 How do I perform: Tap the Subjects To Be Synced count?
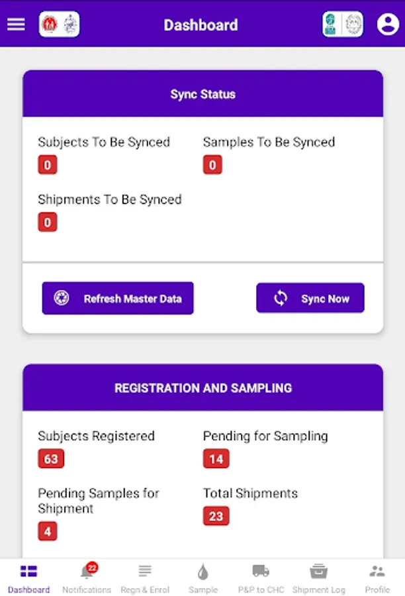pos(47,164)
